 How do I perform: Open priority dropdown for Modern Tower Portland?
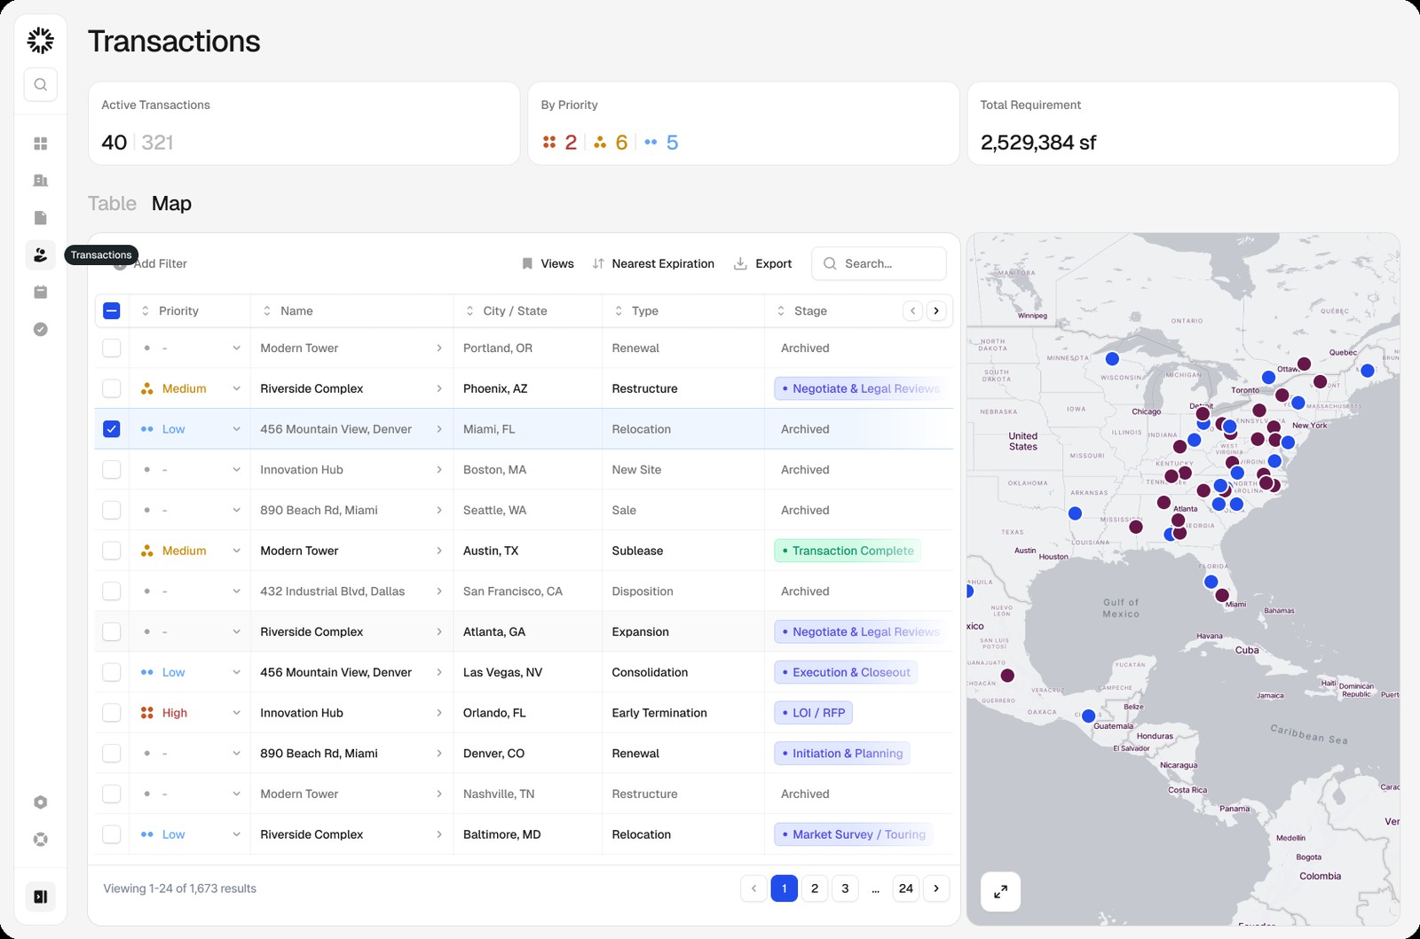click(x=236, y=348)
